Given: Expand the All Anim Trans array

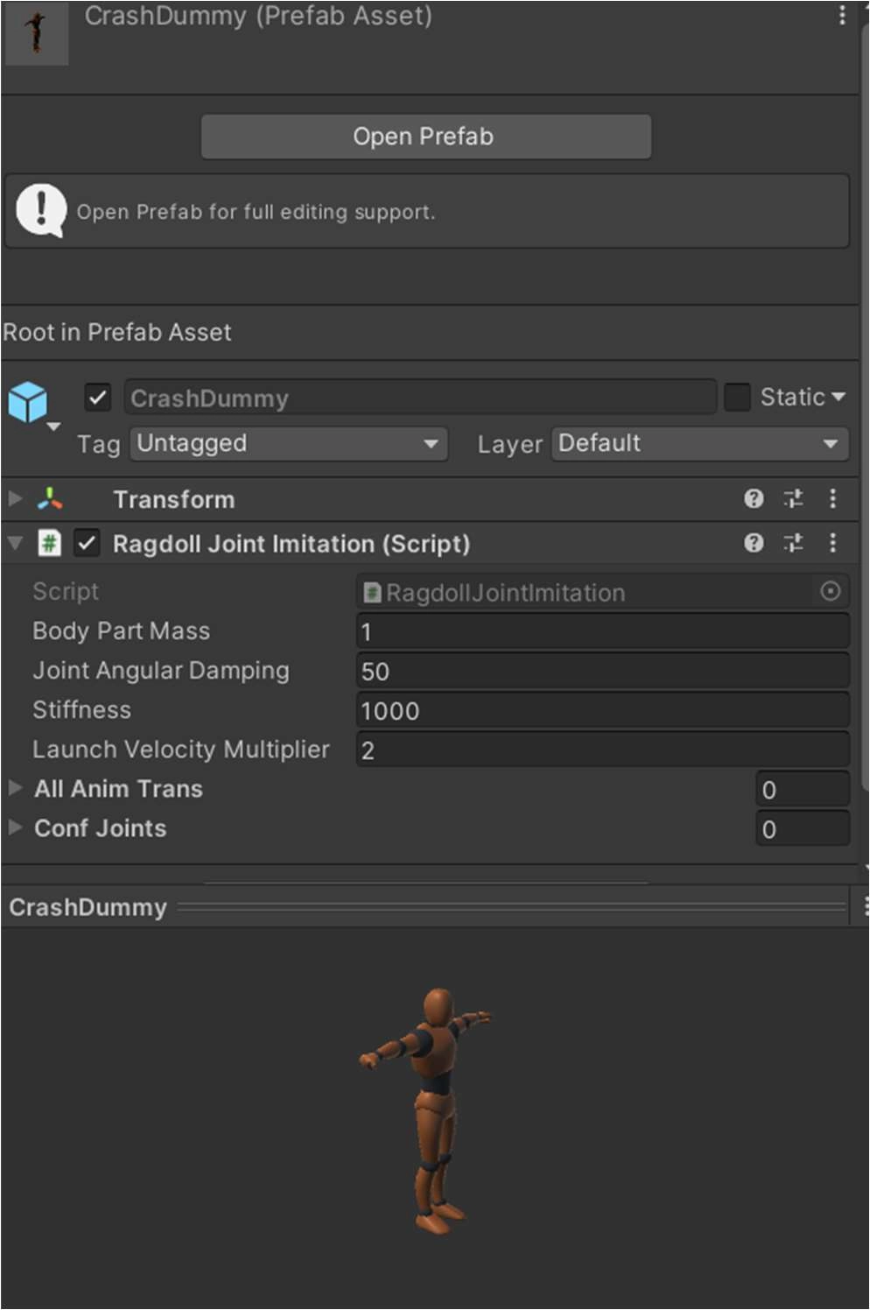Looking at the screenshot, I should click(x=15, y=788).
